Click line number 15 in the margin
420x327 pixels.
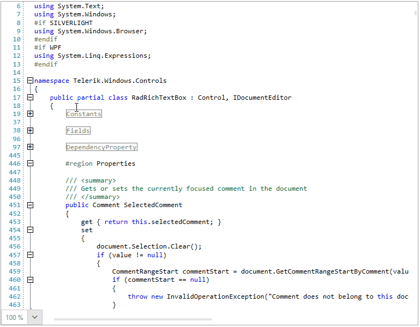16,81
